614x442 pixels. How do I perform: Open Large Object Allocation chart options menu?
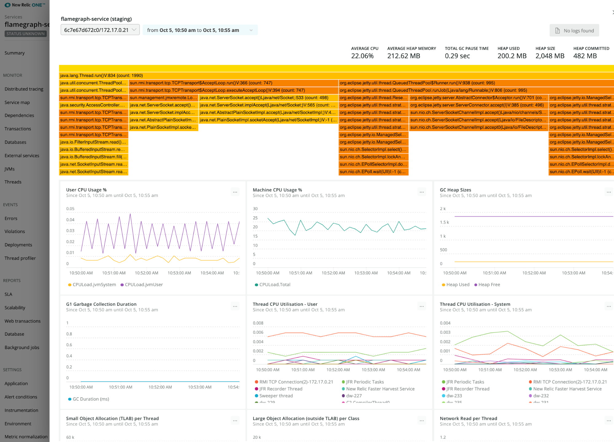pyautogui.click(x=422, y=421)
